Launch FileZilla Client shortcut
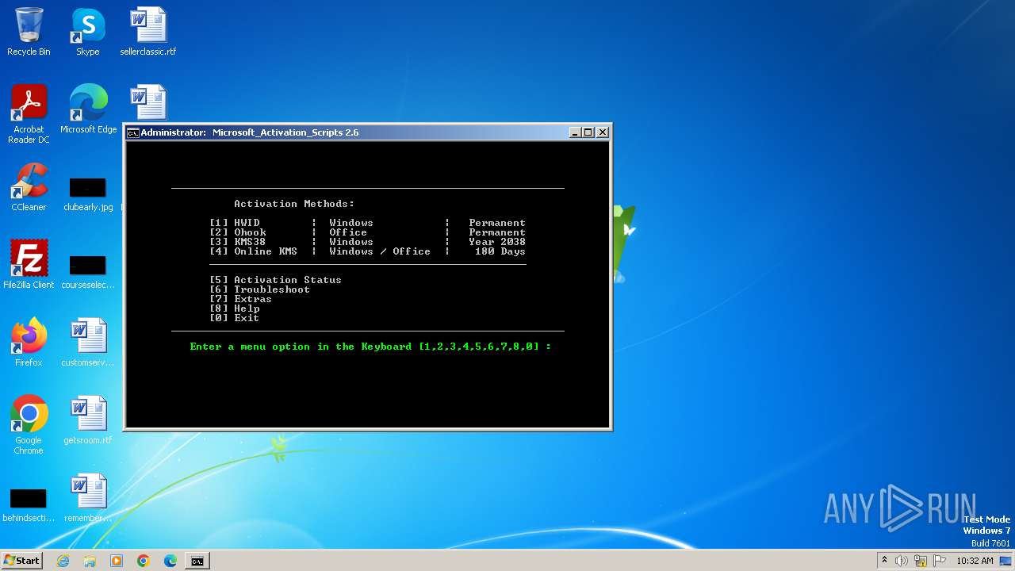The height and width of the screenshot is (571, 1015). [x=29, y=264]
